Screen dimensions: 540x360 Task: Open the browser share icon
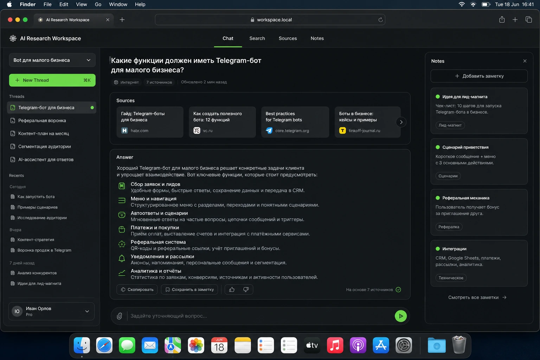point(502,20)
